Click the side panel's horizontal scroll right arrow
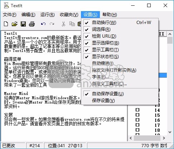The height and width of the screenshot is (149, 174). [164, 138]
